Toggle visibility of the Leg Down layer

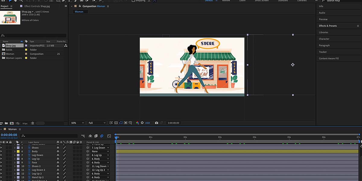[x=1, y=155]
